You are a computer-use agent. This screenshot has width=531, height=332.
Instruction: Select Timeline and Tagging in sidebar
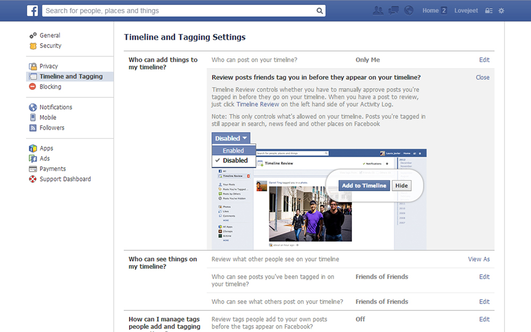pos(70,76)
